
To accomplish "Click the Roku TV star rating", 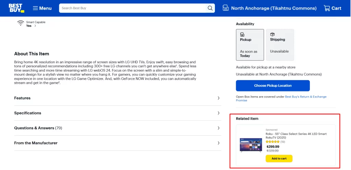I will [273, 142].
